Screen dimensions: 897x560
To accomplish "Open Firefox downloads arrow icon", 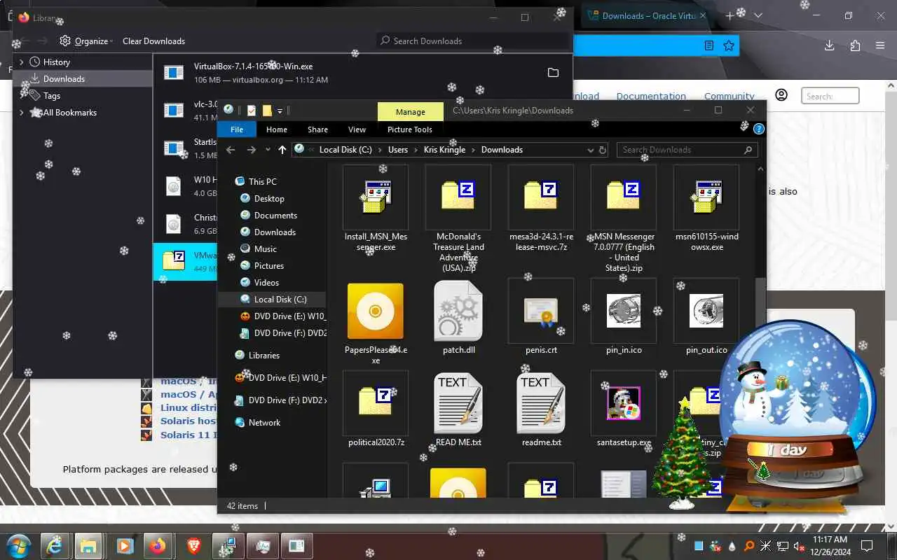I will coord(829,45).
